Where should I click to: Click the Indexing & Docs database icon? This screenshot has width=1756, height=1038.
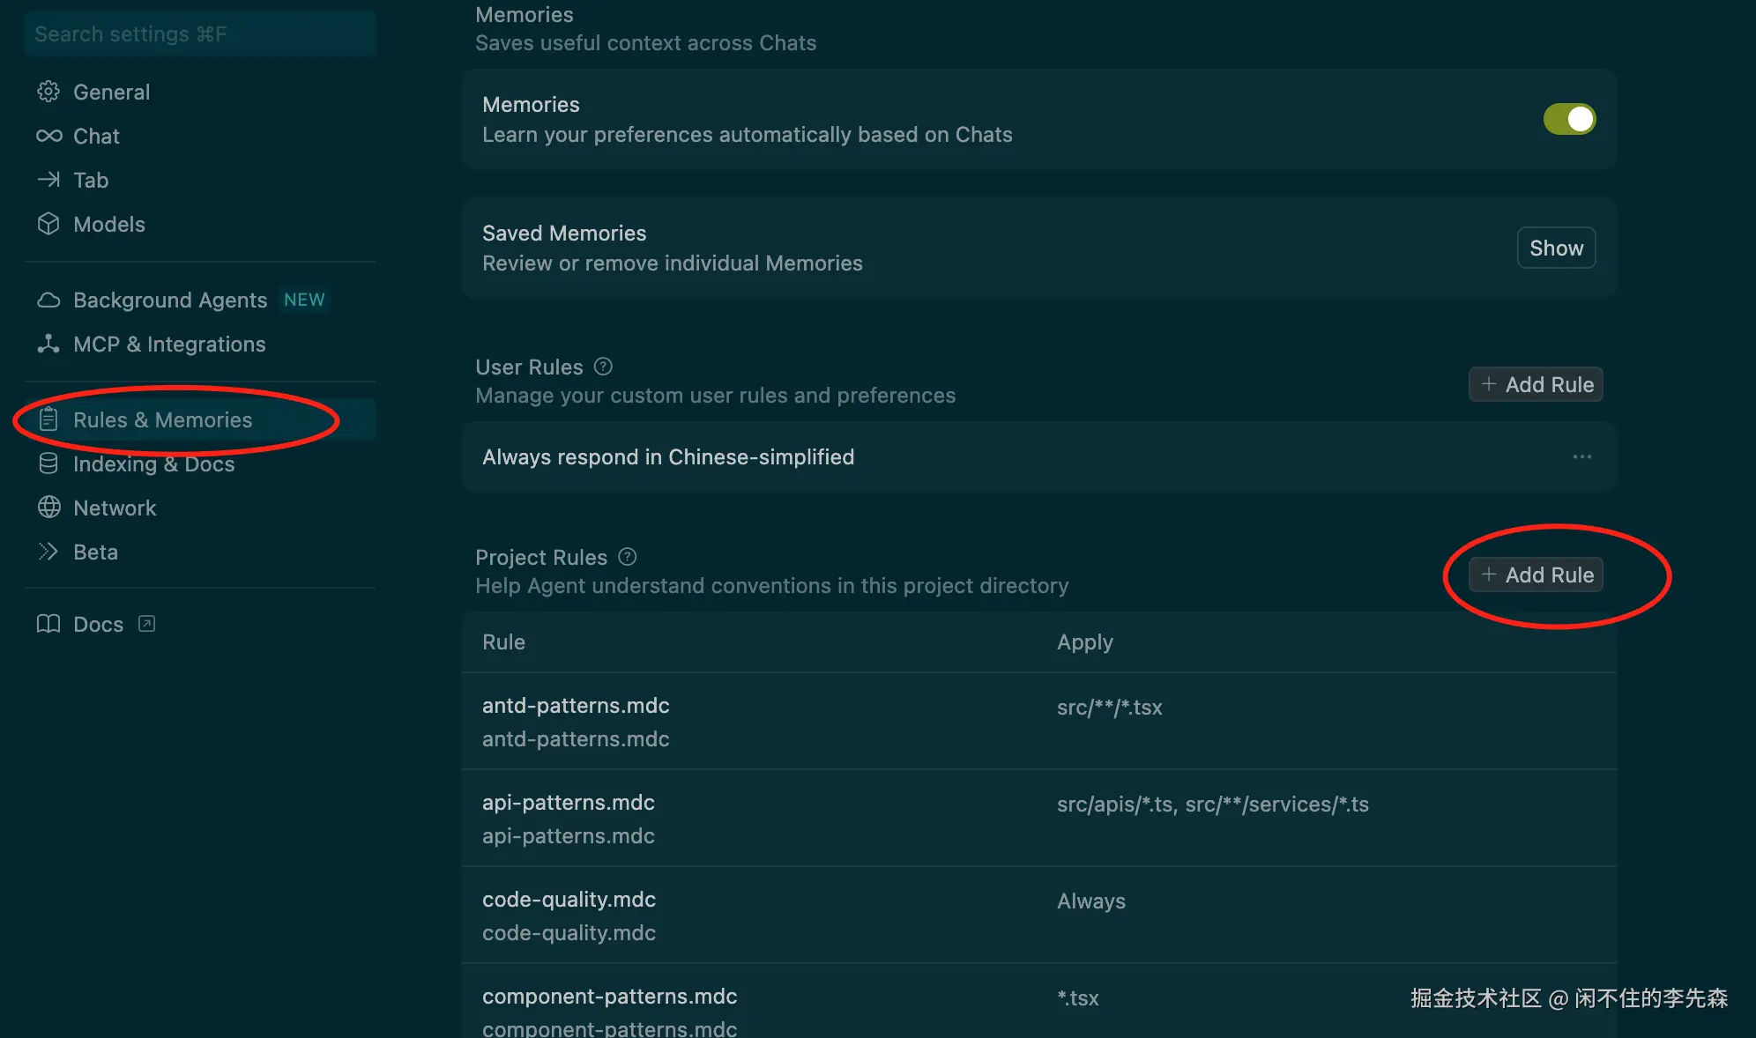tap(48, 463)
